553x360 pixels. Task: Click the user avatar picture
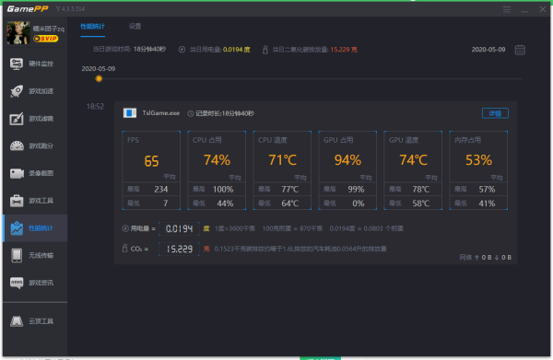18,33
